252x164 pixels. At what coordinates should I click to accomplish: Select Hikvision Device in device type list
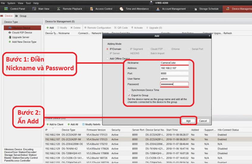coord(22,28)
